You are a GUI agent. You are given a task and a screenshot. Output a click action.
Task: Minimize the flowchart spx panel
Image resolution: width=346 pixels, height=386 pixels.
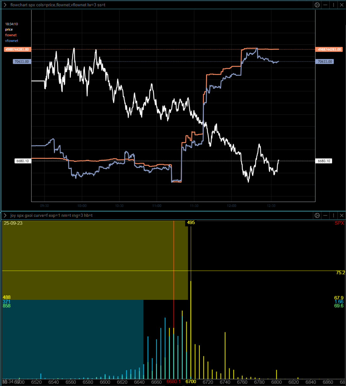[x=325, y=5]
